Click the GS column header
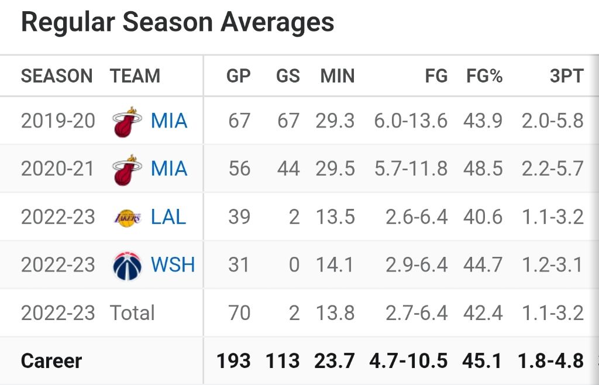 point(288,75)
